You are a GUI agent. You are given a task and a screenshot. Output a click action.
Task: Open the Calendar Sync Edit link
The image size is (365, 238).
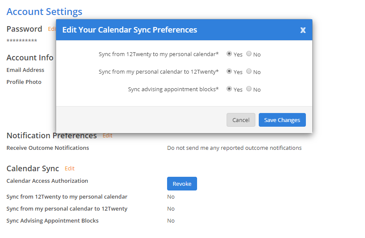click(x=69, y=169)
